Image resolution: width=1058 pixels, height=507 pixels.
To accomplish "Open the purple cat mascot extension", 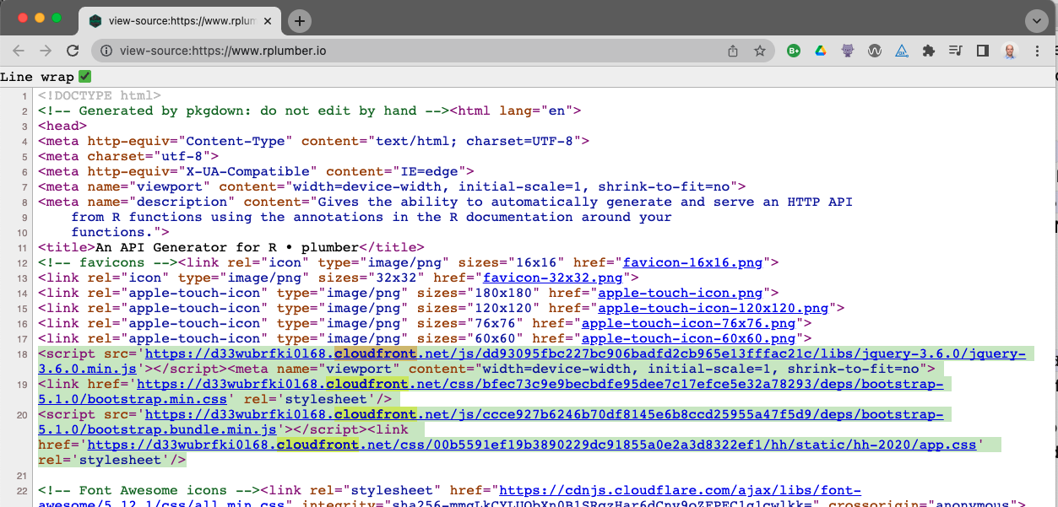I will [x=848, y=51].
